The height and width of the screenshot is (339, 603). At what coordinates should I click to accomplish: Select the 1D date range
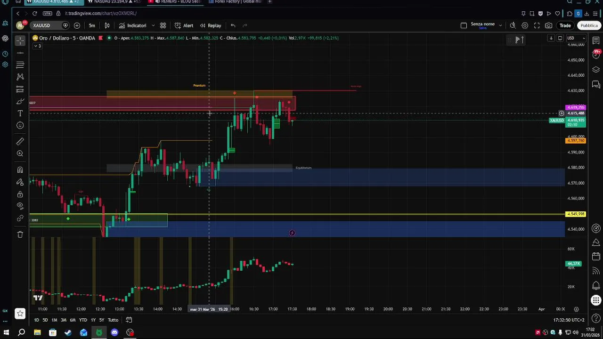pyautogui.click(x=36, y=320)
